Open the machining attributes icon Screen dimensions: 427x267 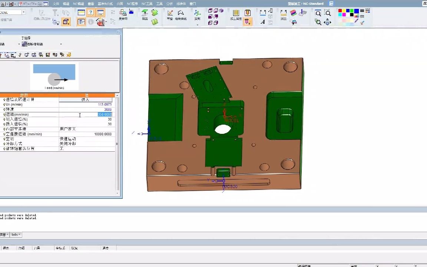pyautogui.click(x=236, y=14)
